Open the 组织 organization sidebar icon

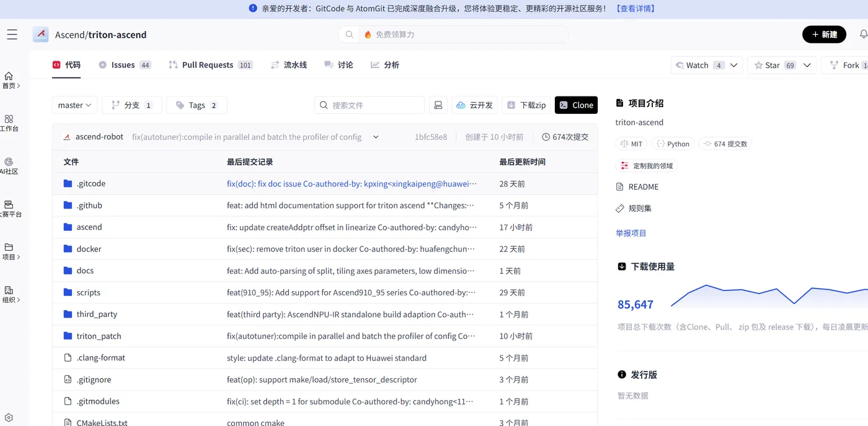click(x=9, y=290)
